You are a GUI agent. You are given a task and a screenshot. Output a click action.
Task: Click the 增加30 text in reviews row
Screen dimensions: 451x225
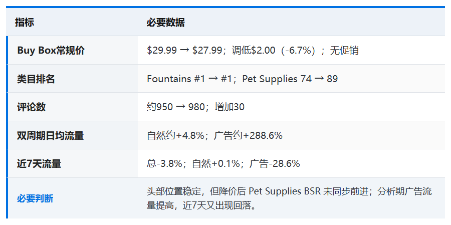(x=230, y=107)
